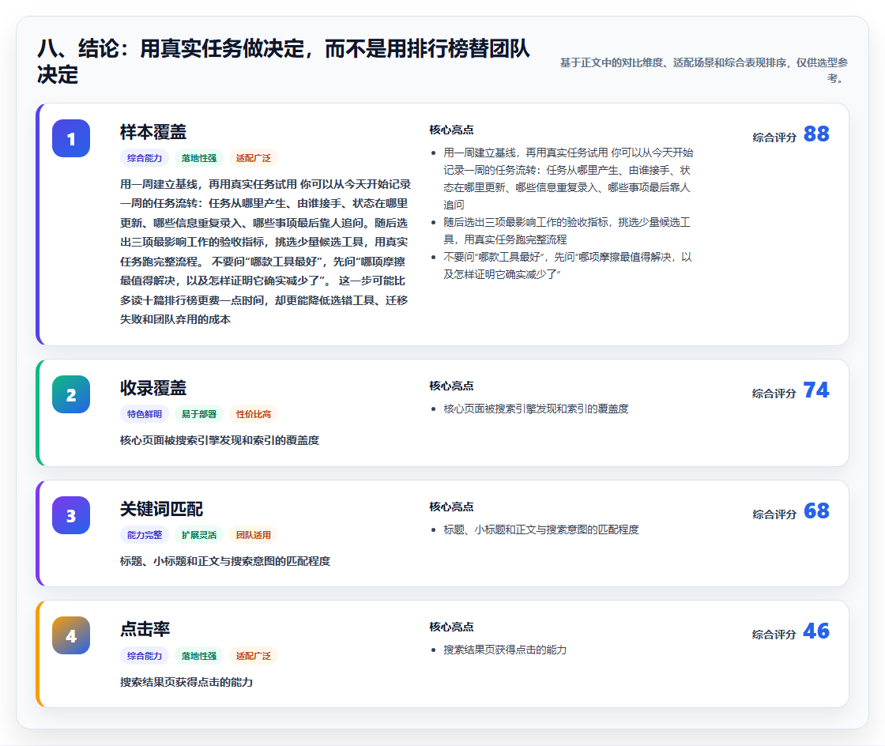
Task: Select the 适配广泛 tag under 点击率
Action: 254,656
